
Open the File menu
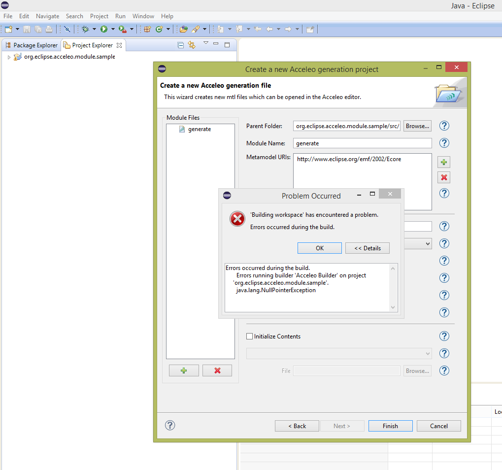coord(8,16)
